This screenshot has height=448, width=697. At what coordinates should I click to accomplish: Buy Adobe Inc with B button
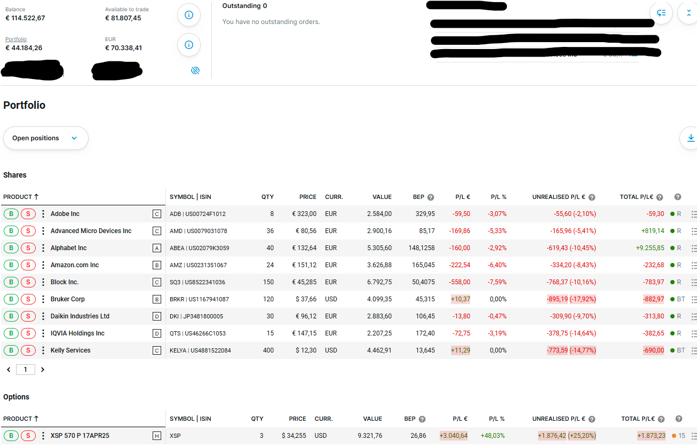pos(11,214)
